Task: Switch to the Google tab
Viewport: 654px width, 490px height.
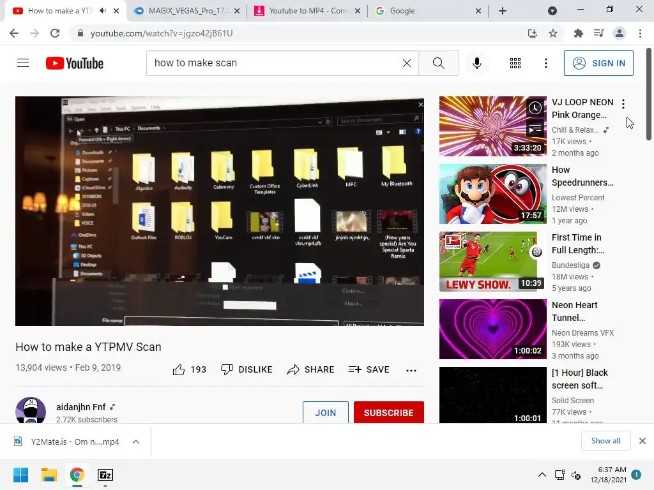Action: click(427, 11)
